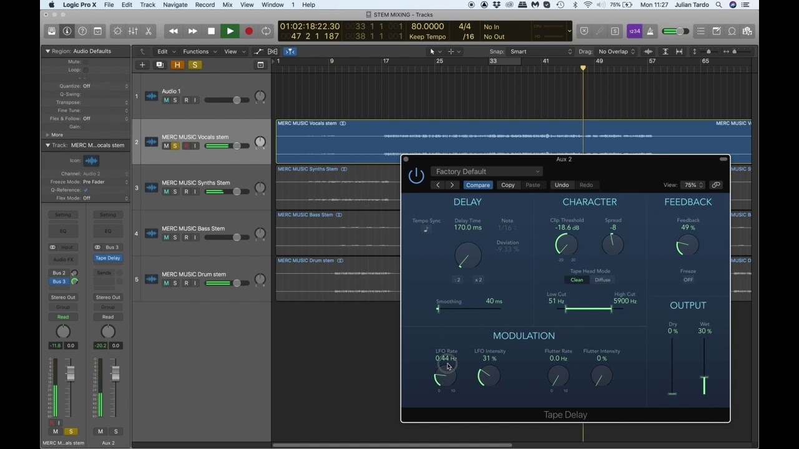Open the Media Browser icon

point(747,31)
